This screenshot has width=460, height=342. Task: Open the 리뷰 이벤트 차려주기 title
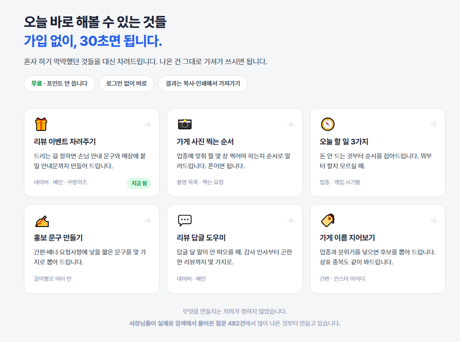(x=65, y=141)
